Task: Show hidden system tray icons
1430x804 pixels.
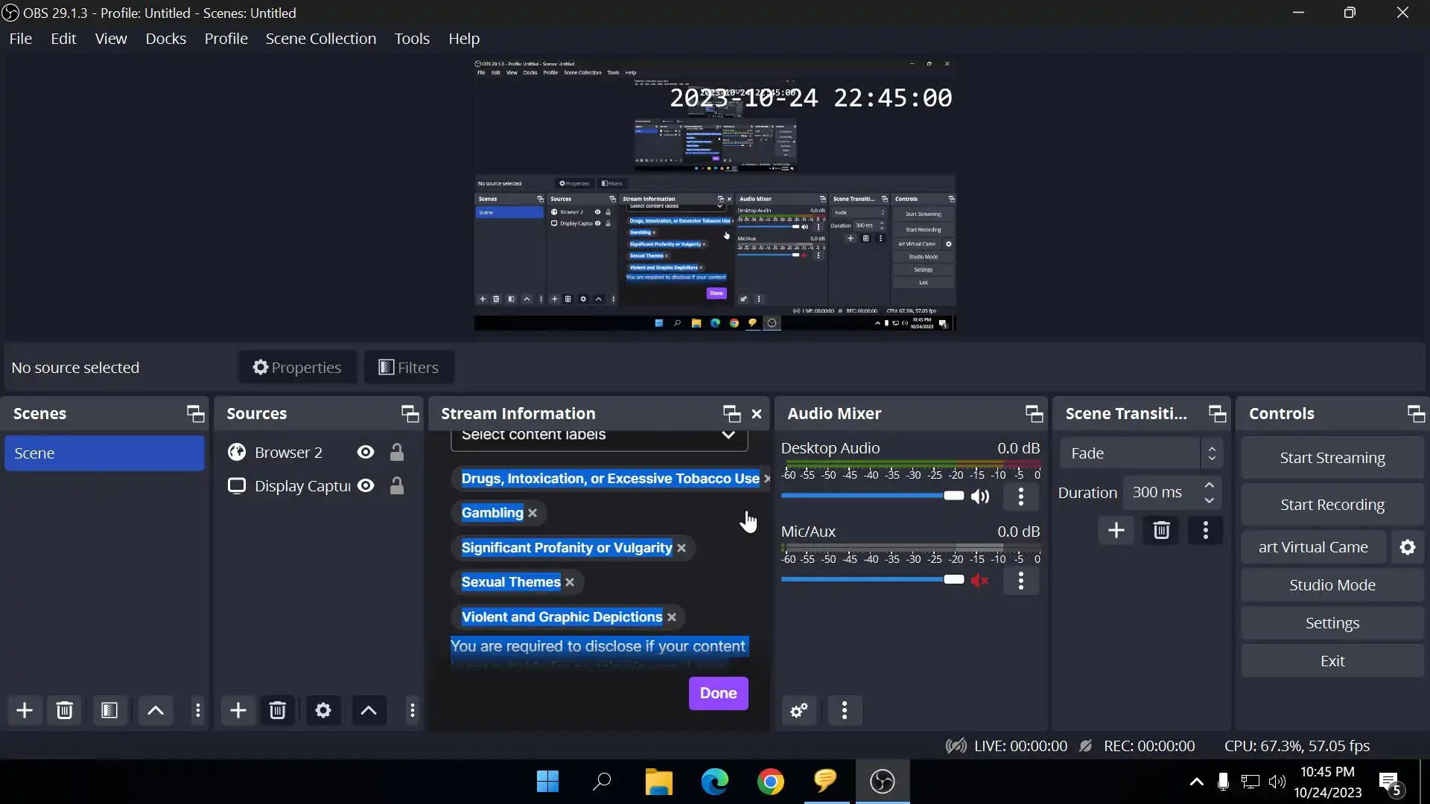Action: 1196,782
